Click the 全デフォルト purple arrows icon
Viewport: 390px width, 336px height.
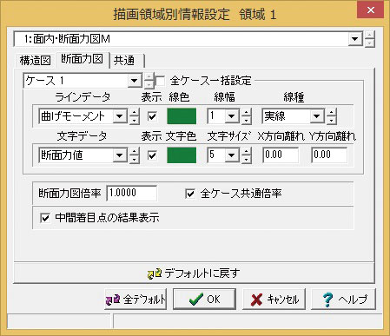click(113, 300)
